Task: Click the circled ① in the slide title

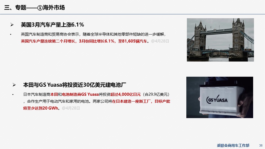Action: (x=39, y=8)
